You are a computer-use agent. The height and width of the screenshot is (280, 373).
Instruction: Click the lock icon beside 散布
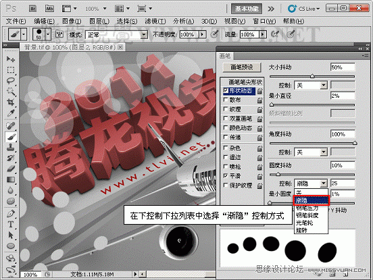[259, 101]
